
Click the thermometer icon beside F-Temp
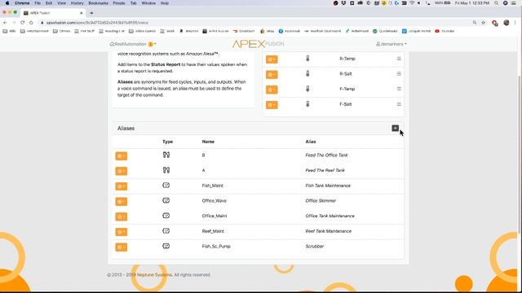click(307, 89)
